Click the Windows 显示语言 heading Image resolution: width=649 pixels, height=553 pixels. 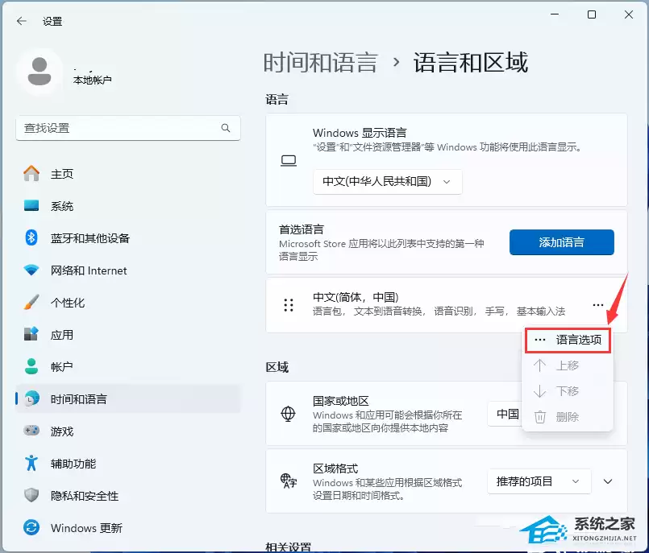360,133
